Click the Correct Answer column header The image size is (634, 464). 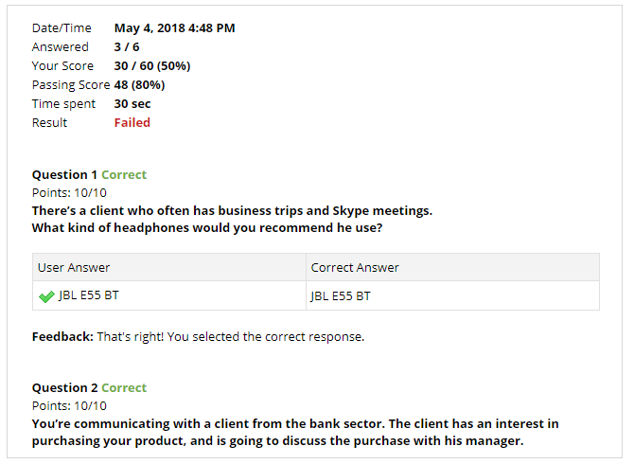pos(355,268)
